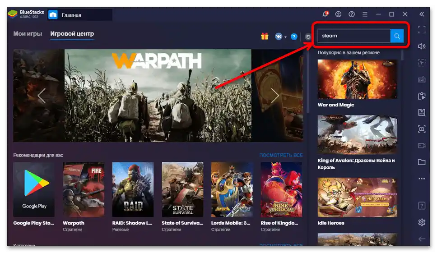Open the cursor lock icon in the sidebar
This screenshot has width=437, height=253.
[422, 63]
